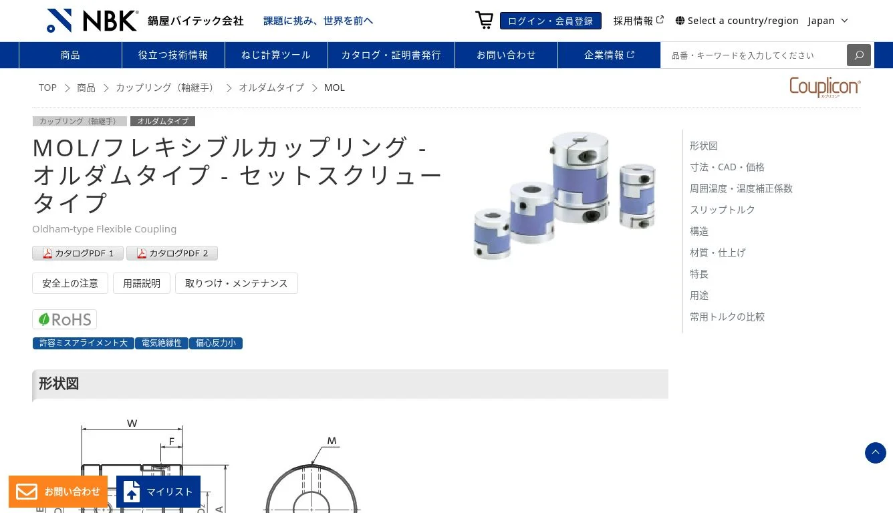The width and height of the screenshot is (893, 513).
Task: Jump to スリップトルク section
Action: coord(723,210)
